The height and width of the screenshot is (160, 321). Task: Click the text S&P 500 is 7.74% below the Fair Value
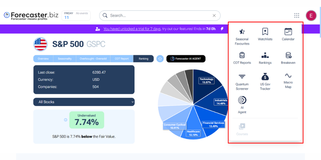tap(84, 136)
